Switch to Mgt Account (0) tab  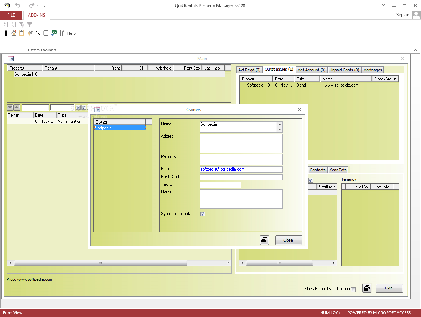tap(311, 70)
